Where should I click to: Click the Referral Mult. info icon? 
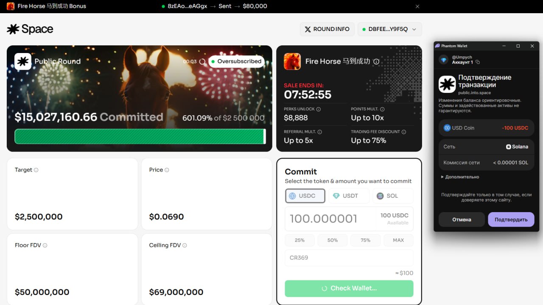(x=320, y=132)
